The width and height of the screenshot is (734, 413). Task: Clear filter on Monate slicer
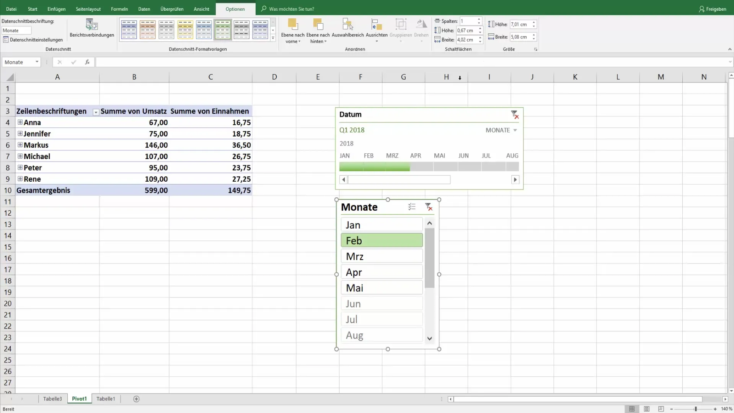click(x=429, y=207)
